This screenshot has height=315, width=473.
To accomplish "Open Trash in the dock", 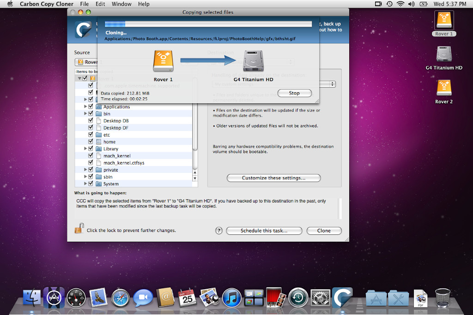I will point(443,298).
